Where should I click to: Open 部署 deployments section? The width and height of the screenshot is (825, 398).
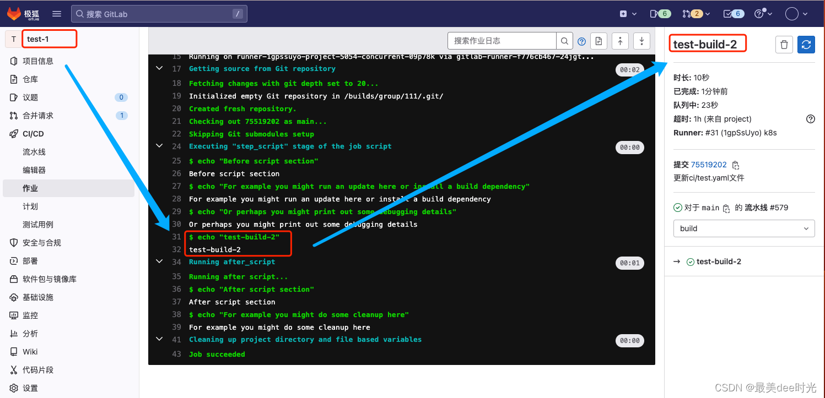coord(30,261)
